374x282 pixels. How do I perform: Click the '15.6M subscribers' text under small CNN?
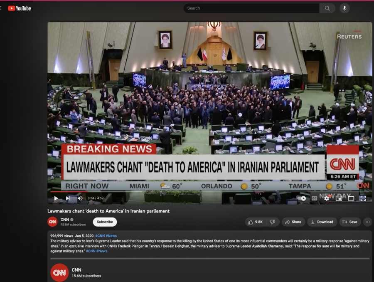pos(73,225)
